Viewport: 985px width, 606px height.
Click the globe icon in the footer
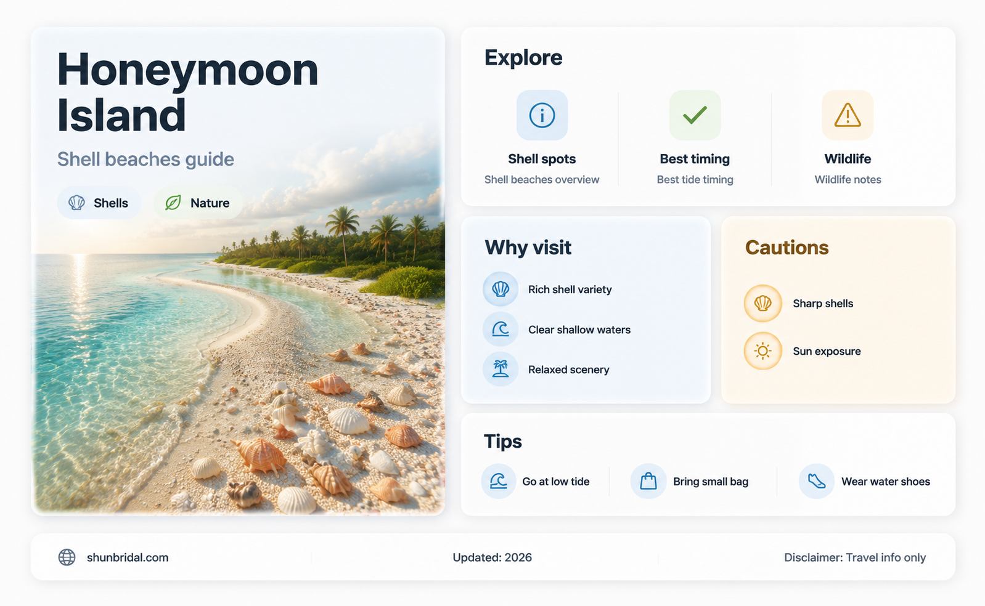coord(67,557)
